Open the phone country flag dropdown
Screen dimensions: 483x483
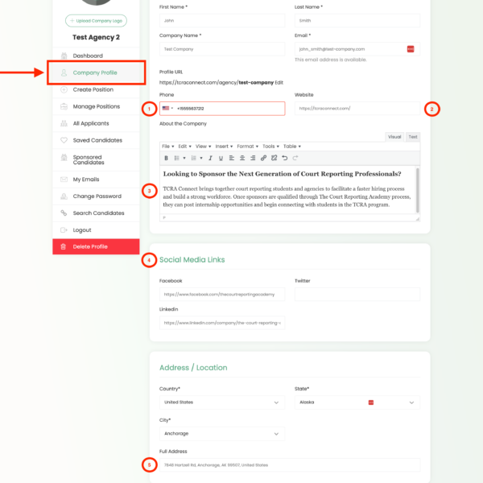coord(168,108)
